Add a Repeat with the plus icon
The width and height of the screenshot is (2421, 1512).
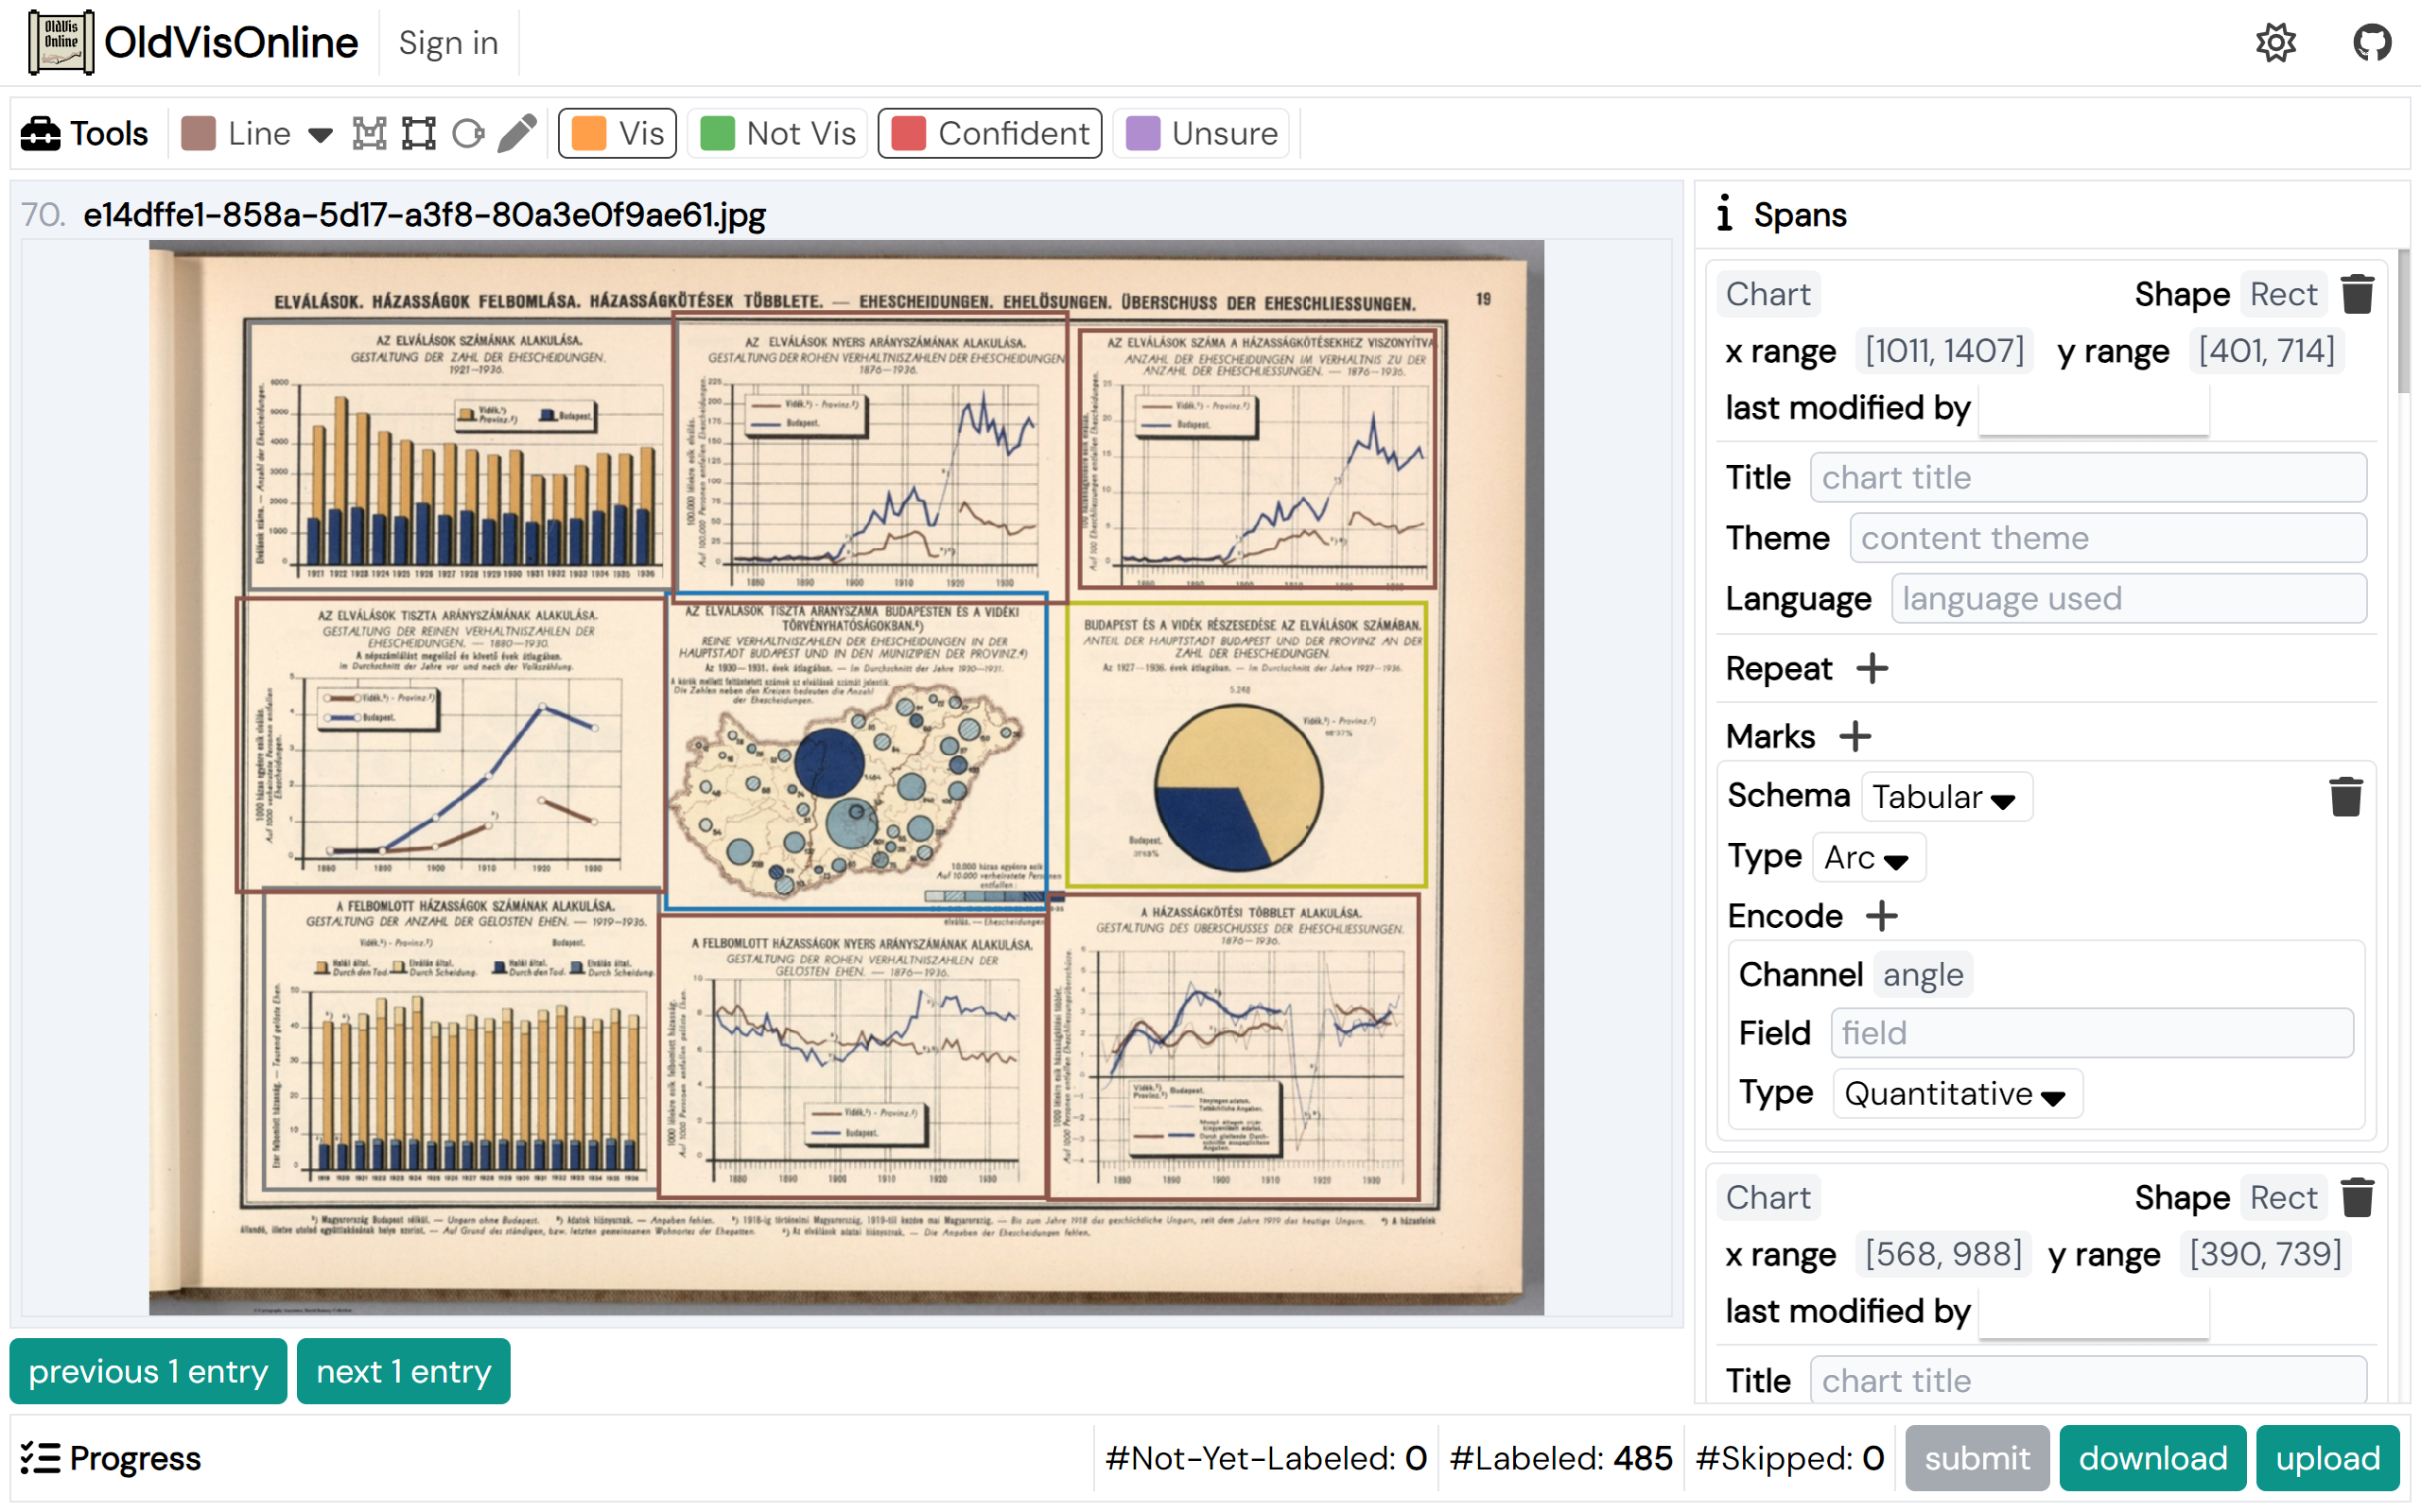pos(1872,668)
